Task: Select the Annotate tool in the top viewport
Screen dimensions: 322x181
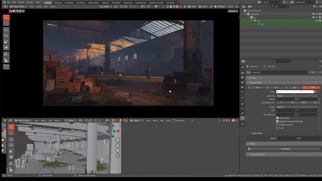Action: [6, 54]
